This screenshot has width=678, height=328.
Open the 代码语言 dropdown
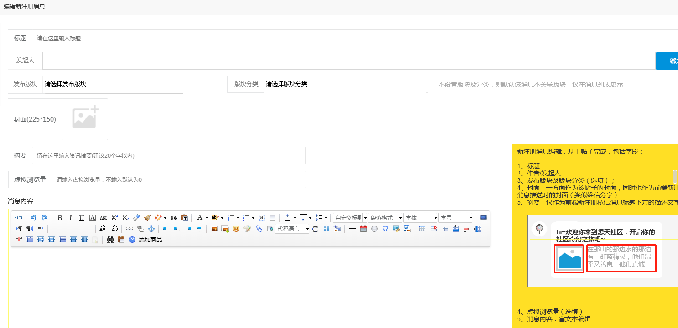(292, 229)
